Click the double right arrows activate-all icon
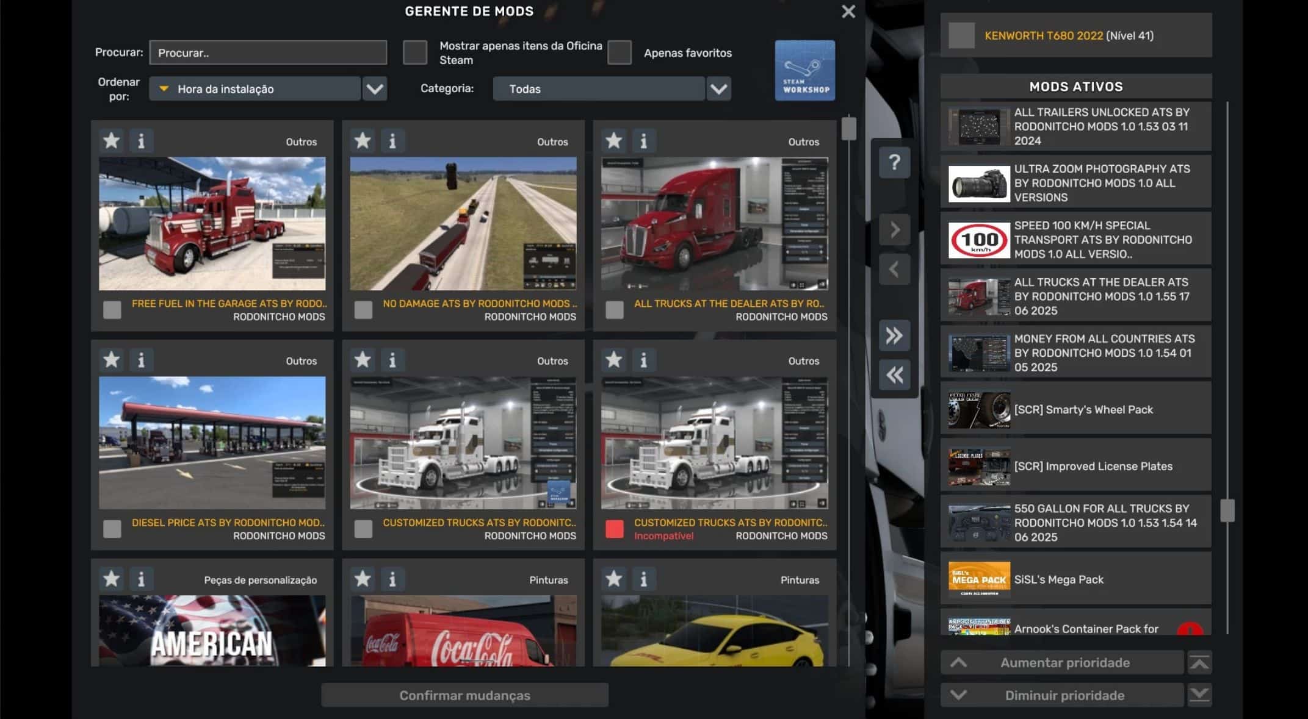This screenshot has width=1308, height=719. (x=894, y=335)
